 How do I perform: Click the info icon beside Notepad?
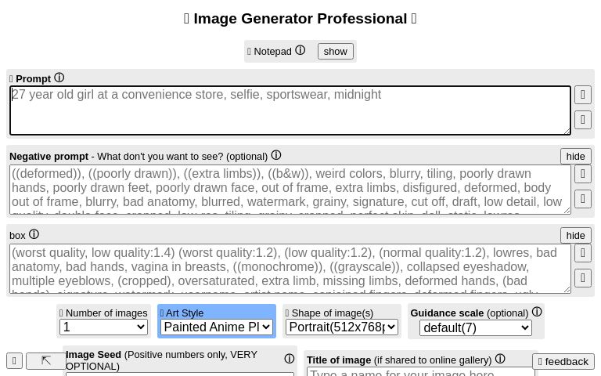(300, 51)
